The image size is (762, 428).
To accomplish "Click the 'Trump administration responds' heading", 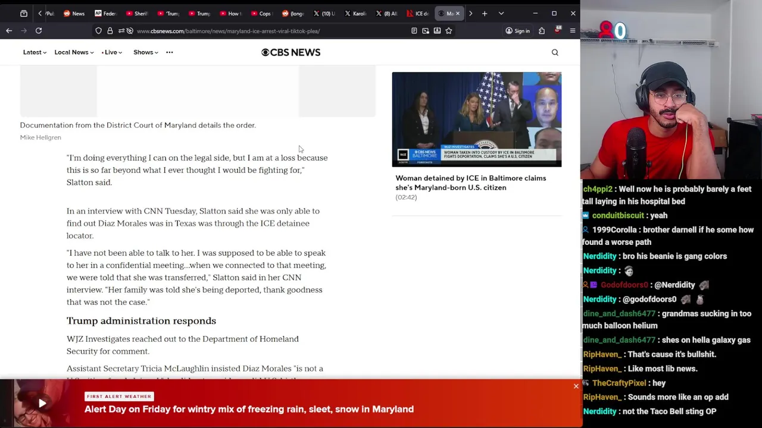I will [141, 321].
